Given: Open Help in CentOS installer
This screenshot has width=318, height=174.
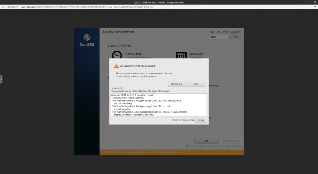Looking at the screenshot, I should pos(235,36).
